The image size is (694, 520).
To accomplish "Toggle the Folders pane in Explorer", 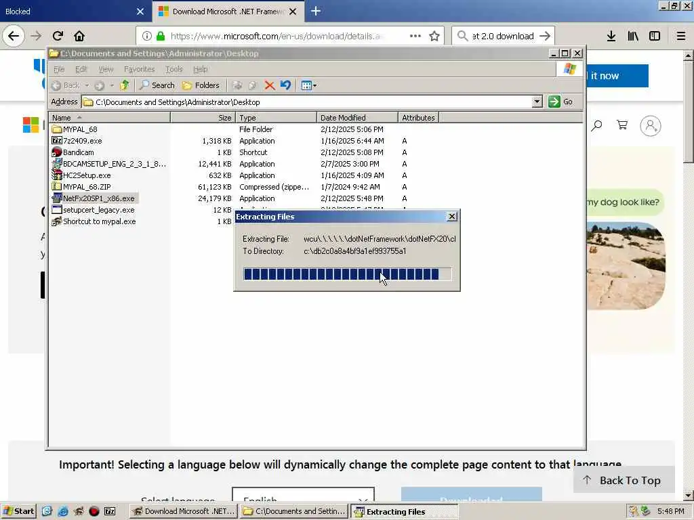I will pos(201,85).
